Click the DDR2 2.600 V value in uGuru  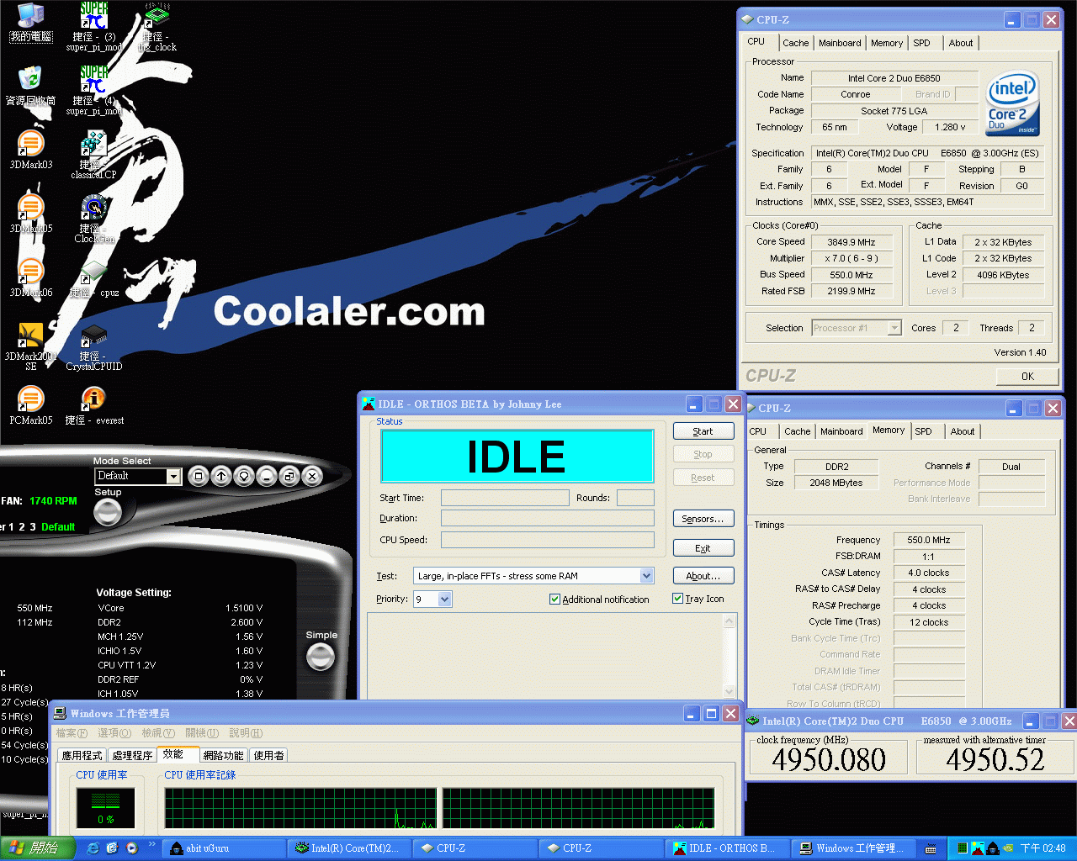coord(247,622)
